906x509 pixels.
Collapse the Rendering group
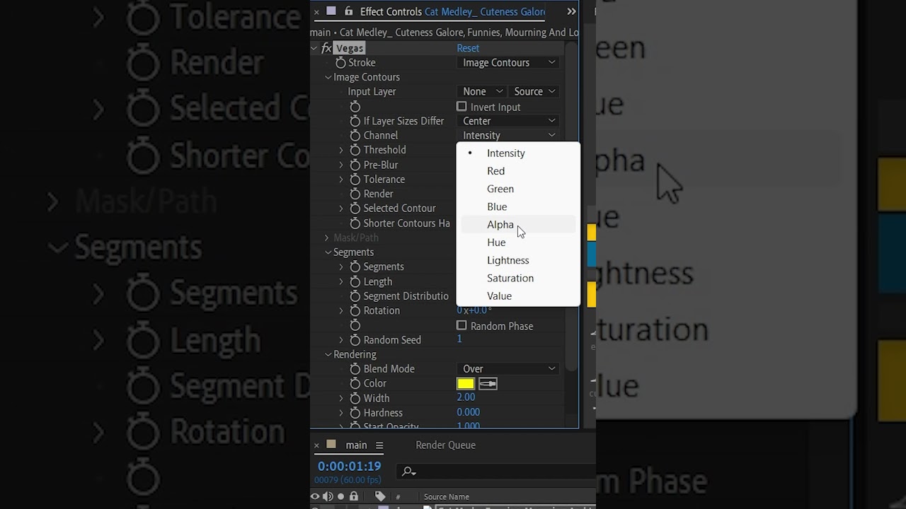click(x=328, y=355)
